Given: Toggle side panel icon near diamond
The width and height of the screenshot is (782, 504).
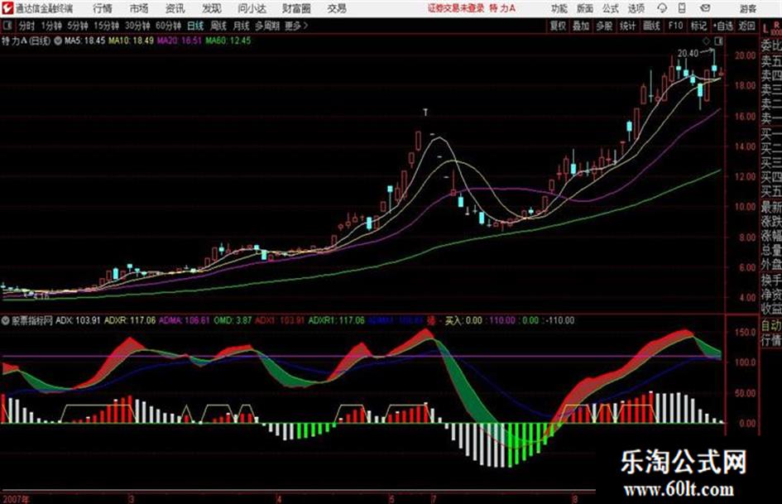Looking at the screenshot, I should point(718,41).
